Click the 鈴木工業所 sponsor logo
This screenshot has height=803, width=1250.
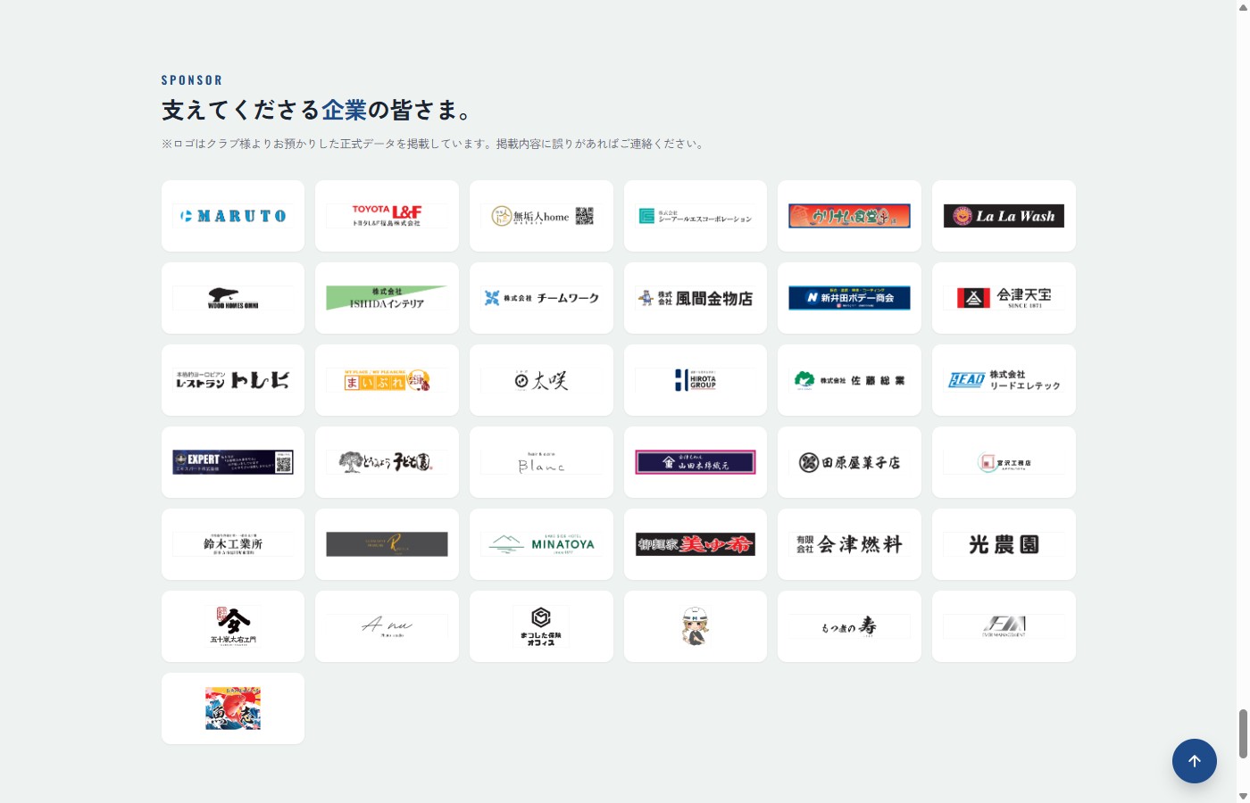pyautogui.click(x=233, y=544)
